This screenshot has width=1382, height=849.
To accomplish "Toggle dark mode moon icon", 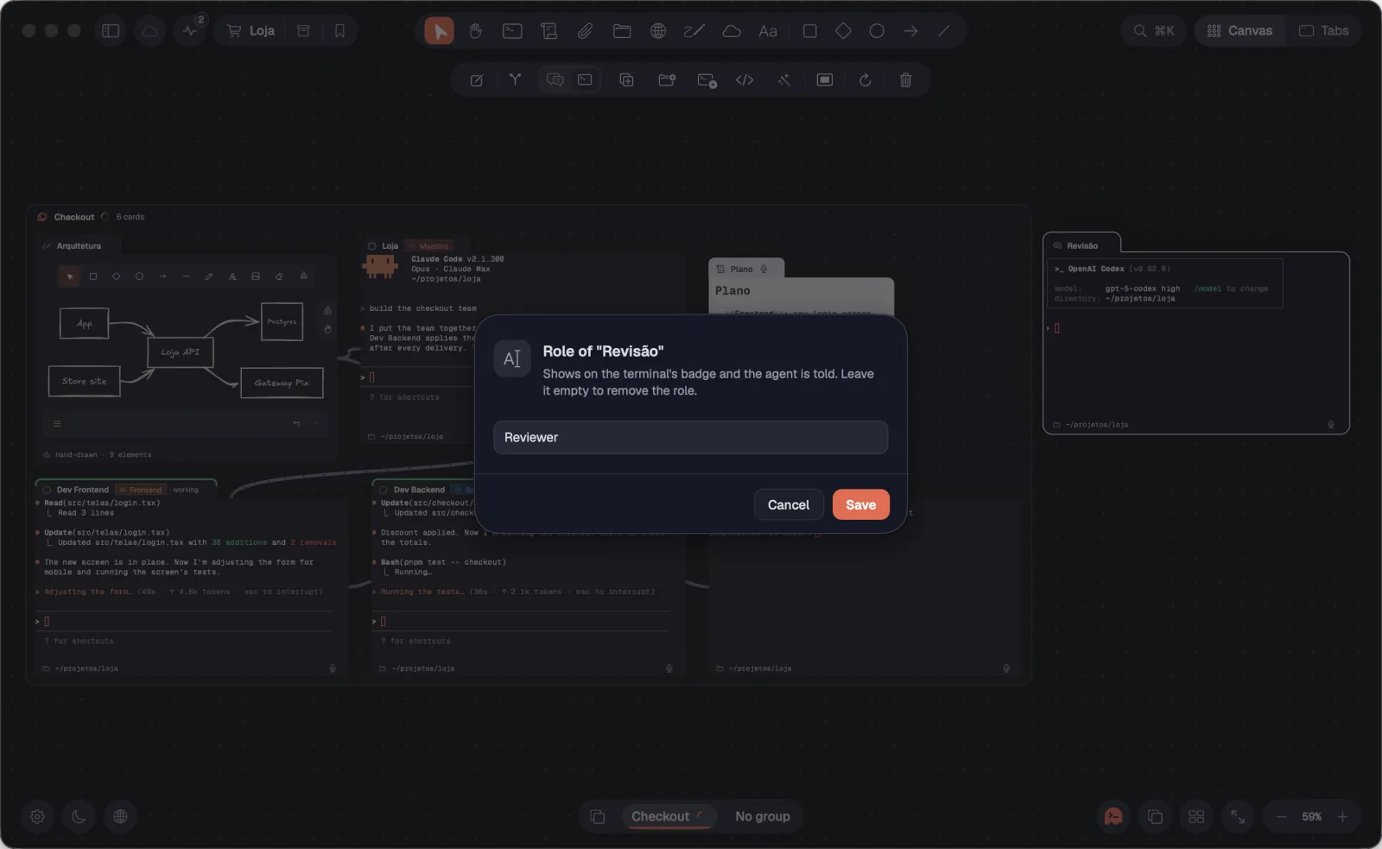I will click(79, 816).
